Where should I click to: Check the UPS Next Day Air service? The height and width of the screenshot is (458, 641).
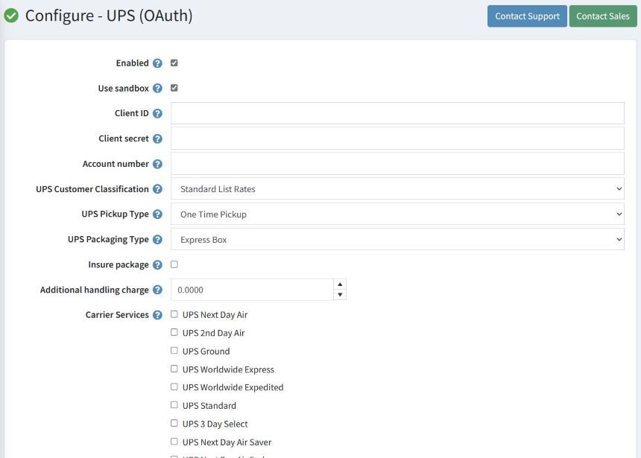tap(174, 314)
